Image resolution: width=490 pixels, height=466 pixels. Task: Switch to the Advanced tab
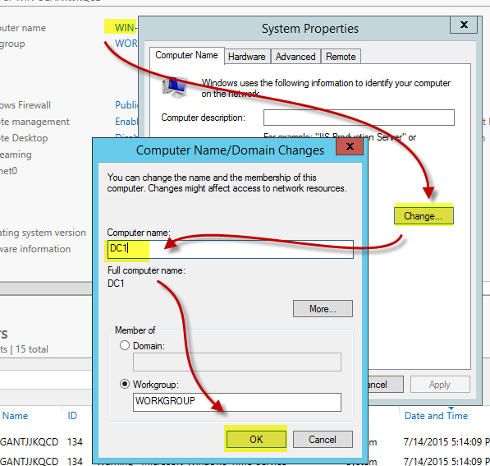point(295,57)
